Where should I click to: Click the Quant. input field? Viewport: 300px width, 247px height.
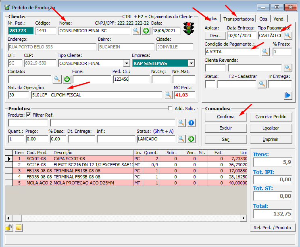pos(16,139)
